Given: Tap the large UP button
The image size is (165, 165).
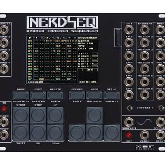Looking at the screenshot, I should (55, 115).
